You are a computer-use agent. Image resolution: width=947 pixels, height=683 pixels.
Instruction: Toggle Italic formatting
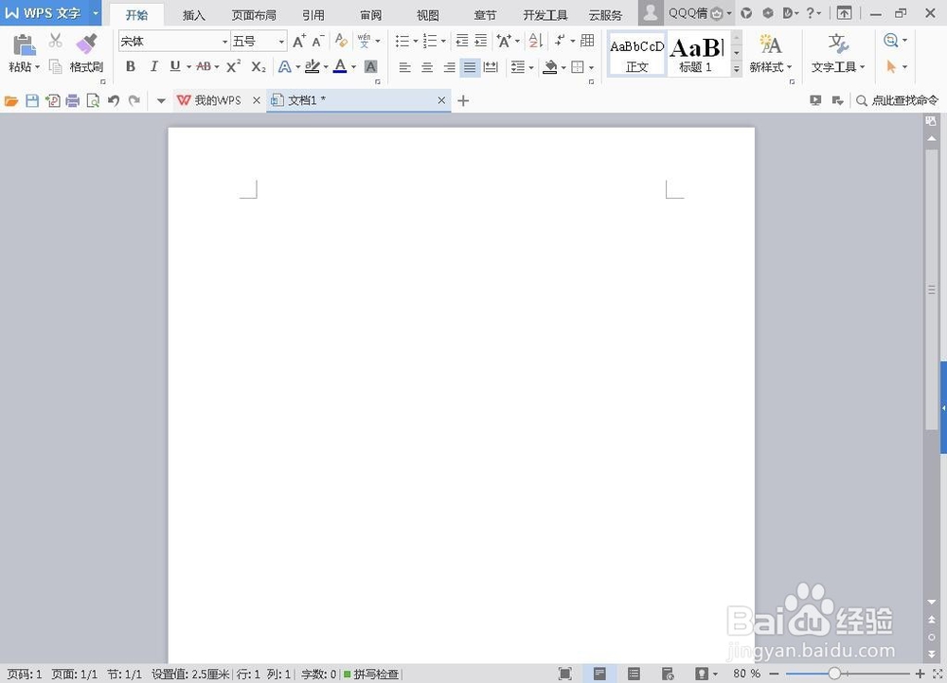(153, 66)
